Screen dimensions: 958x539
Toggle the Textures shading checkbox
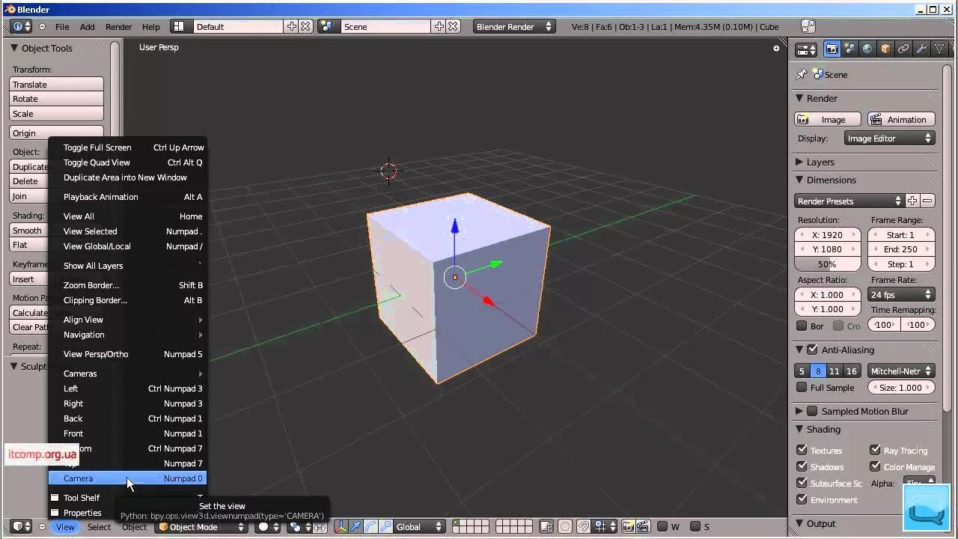(x=802, y=450)
